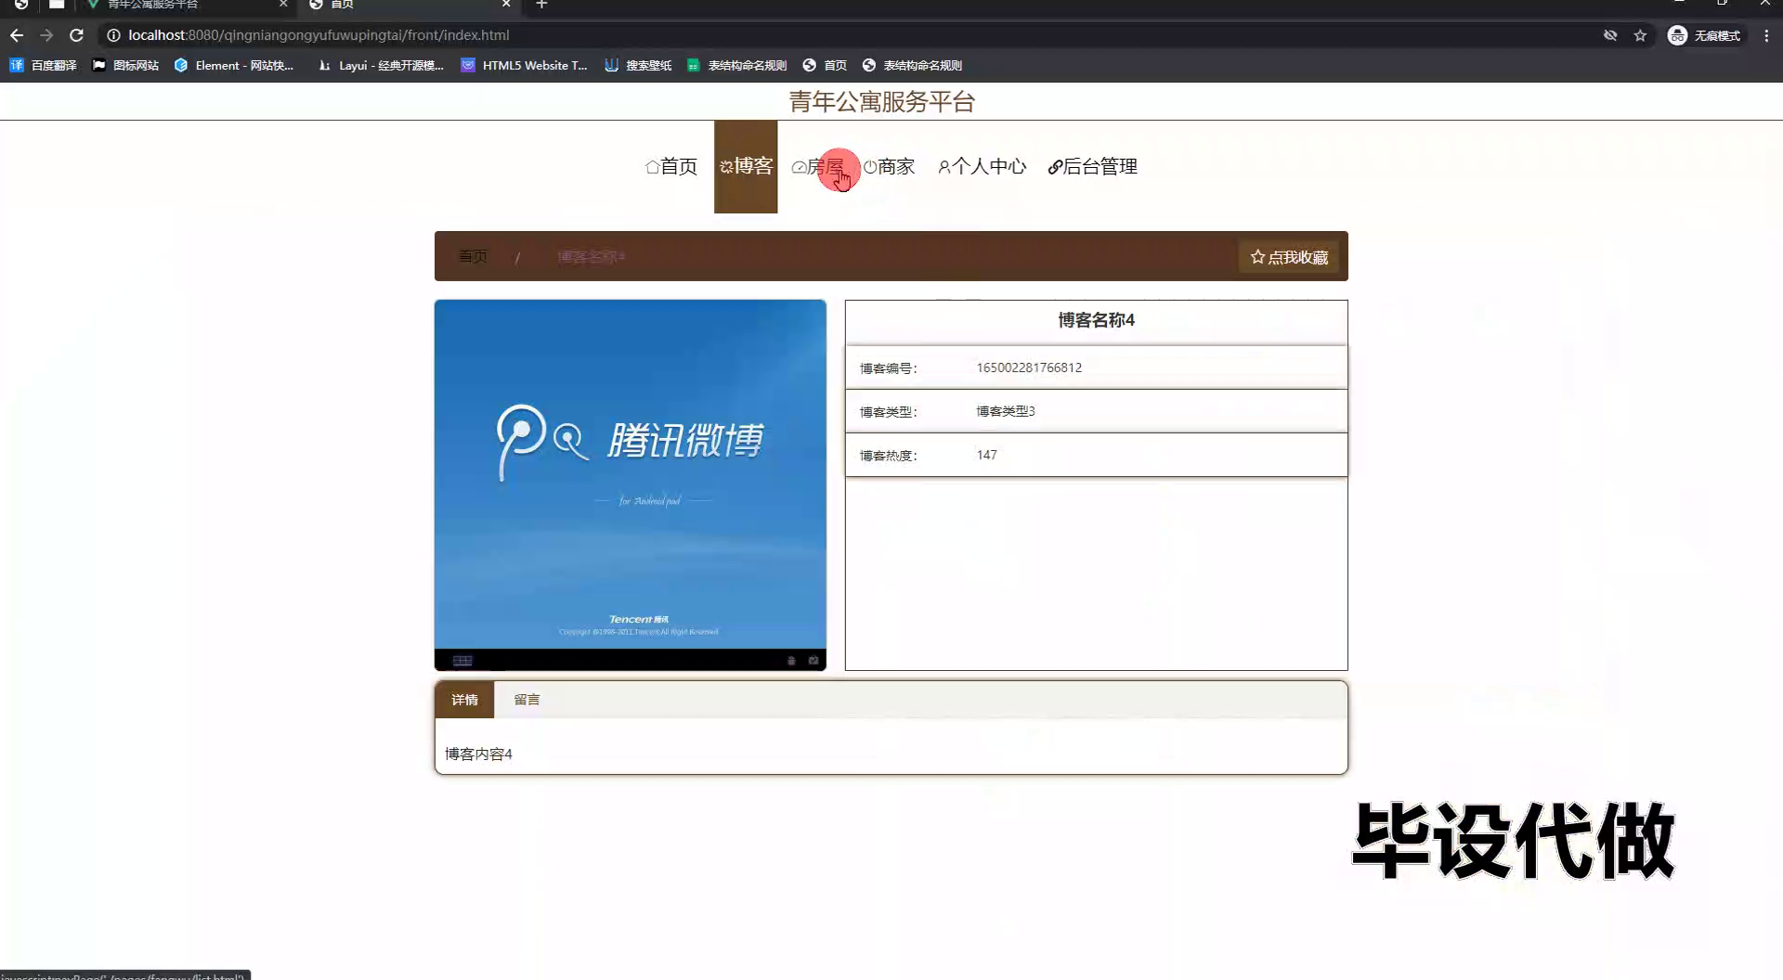Open a new browser tab with the plus button

pyautogui.click(x=542, y=5)
